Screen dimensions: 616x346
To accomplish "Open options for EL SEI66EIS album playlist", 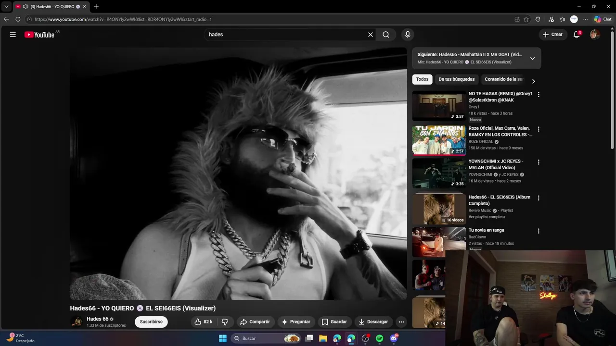I will click(x=539, y=198).
